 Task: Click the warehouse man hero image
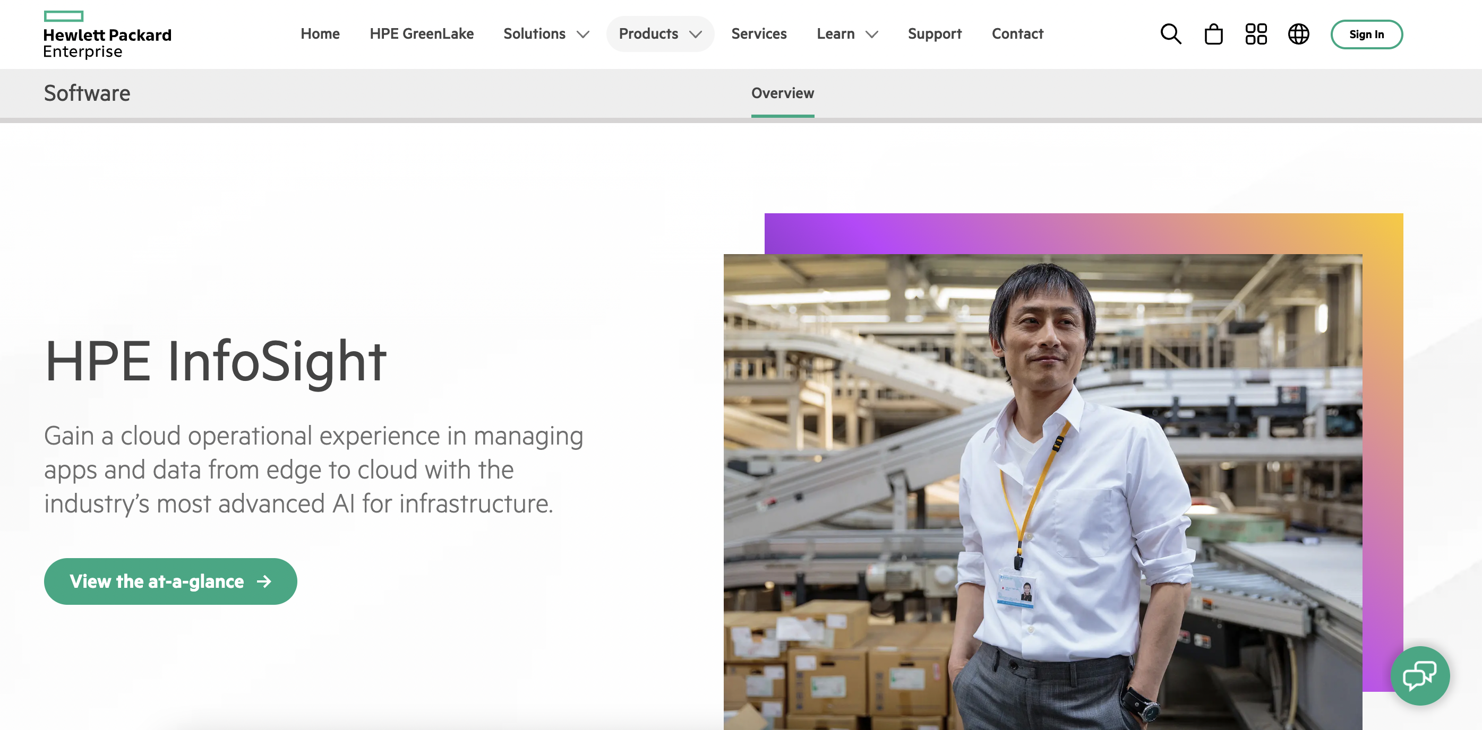[1042, 491]
